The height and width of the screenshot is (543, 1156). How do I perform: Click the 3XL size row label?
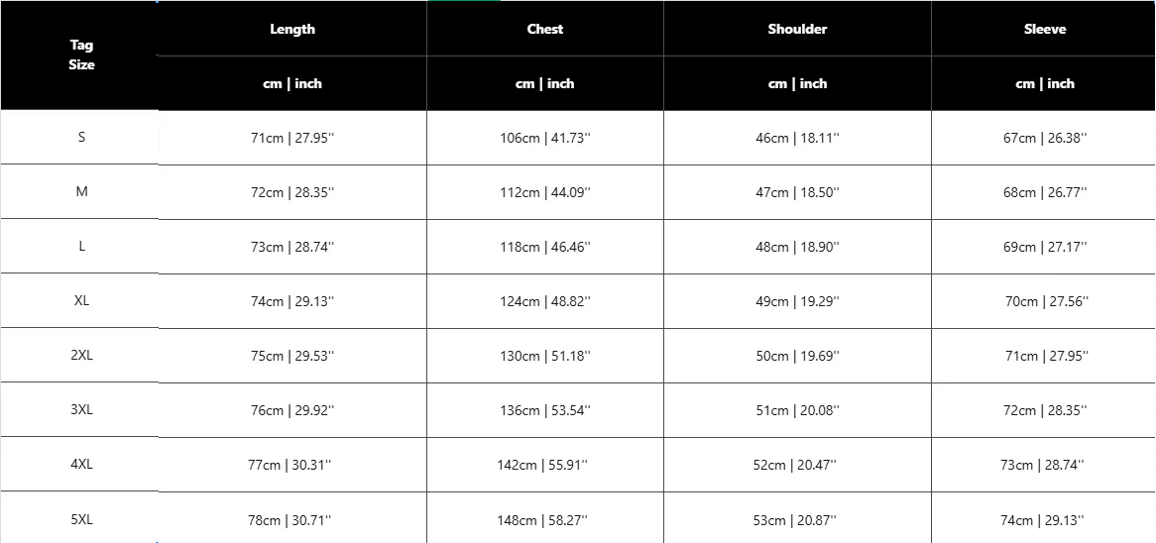(x=81, y=410)
